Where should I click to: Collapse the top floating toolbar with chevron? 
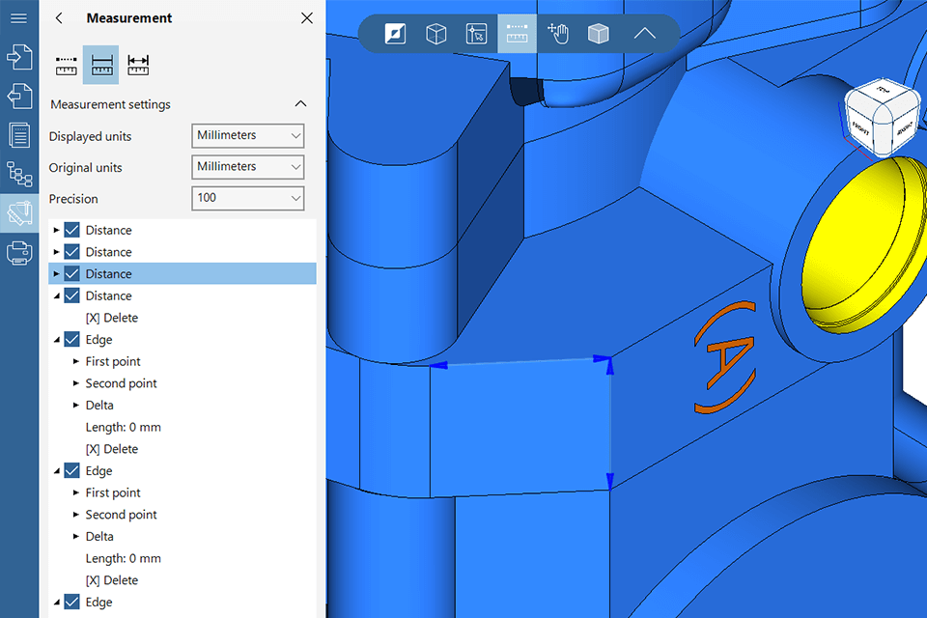pos(644,35)
